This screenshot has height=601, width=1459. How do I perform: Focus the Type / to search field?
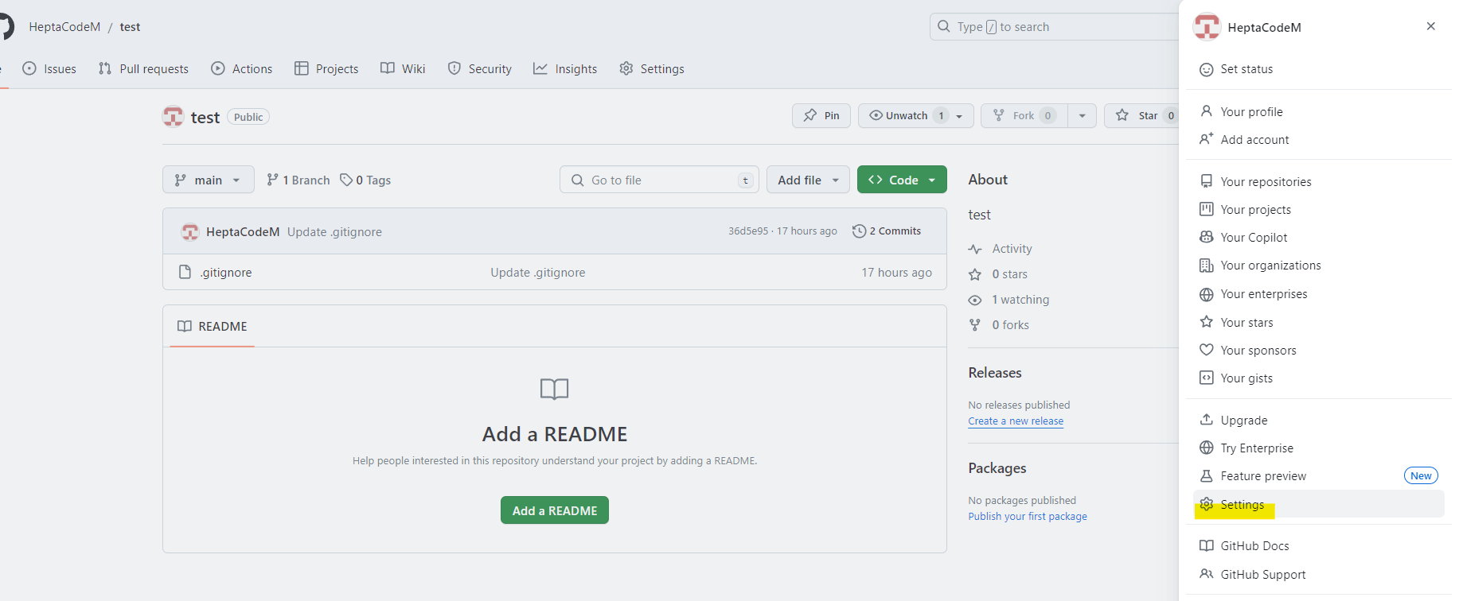coord(1054,27)
